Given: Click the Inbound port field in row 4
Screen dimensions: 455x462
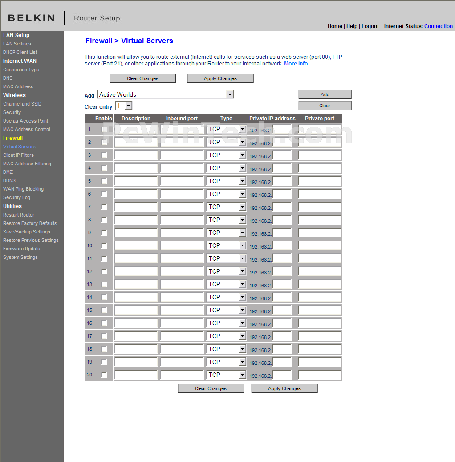Looking at the screenshot, I should pos(182,168).
